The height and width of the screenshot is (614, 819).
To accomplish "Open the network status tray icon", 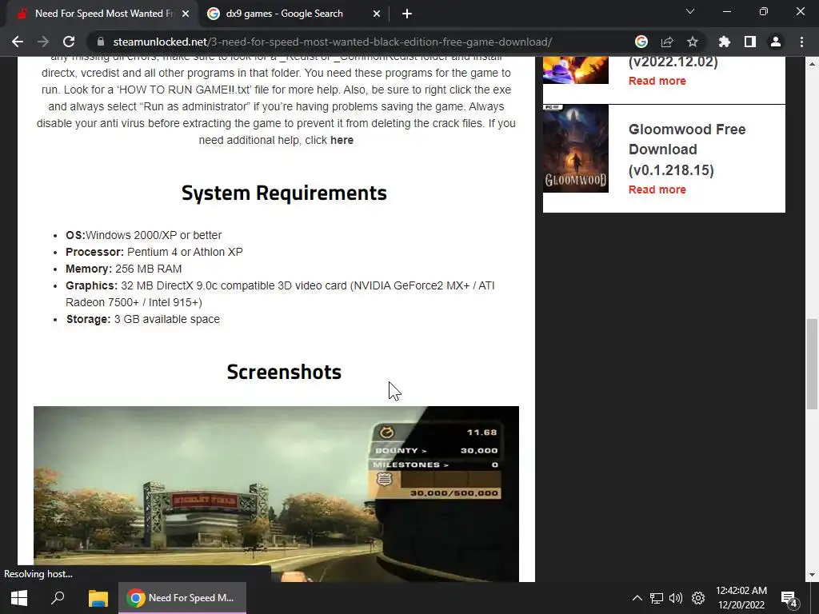I will click(656, 598).
